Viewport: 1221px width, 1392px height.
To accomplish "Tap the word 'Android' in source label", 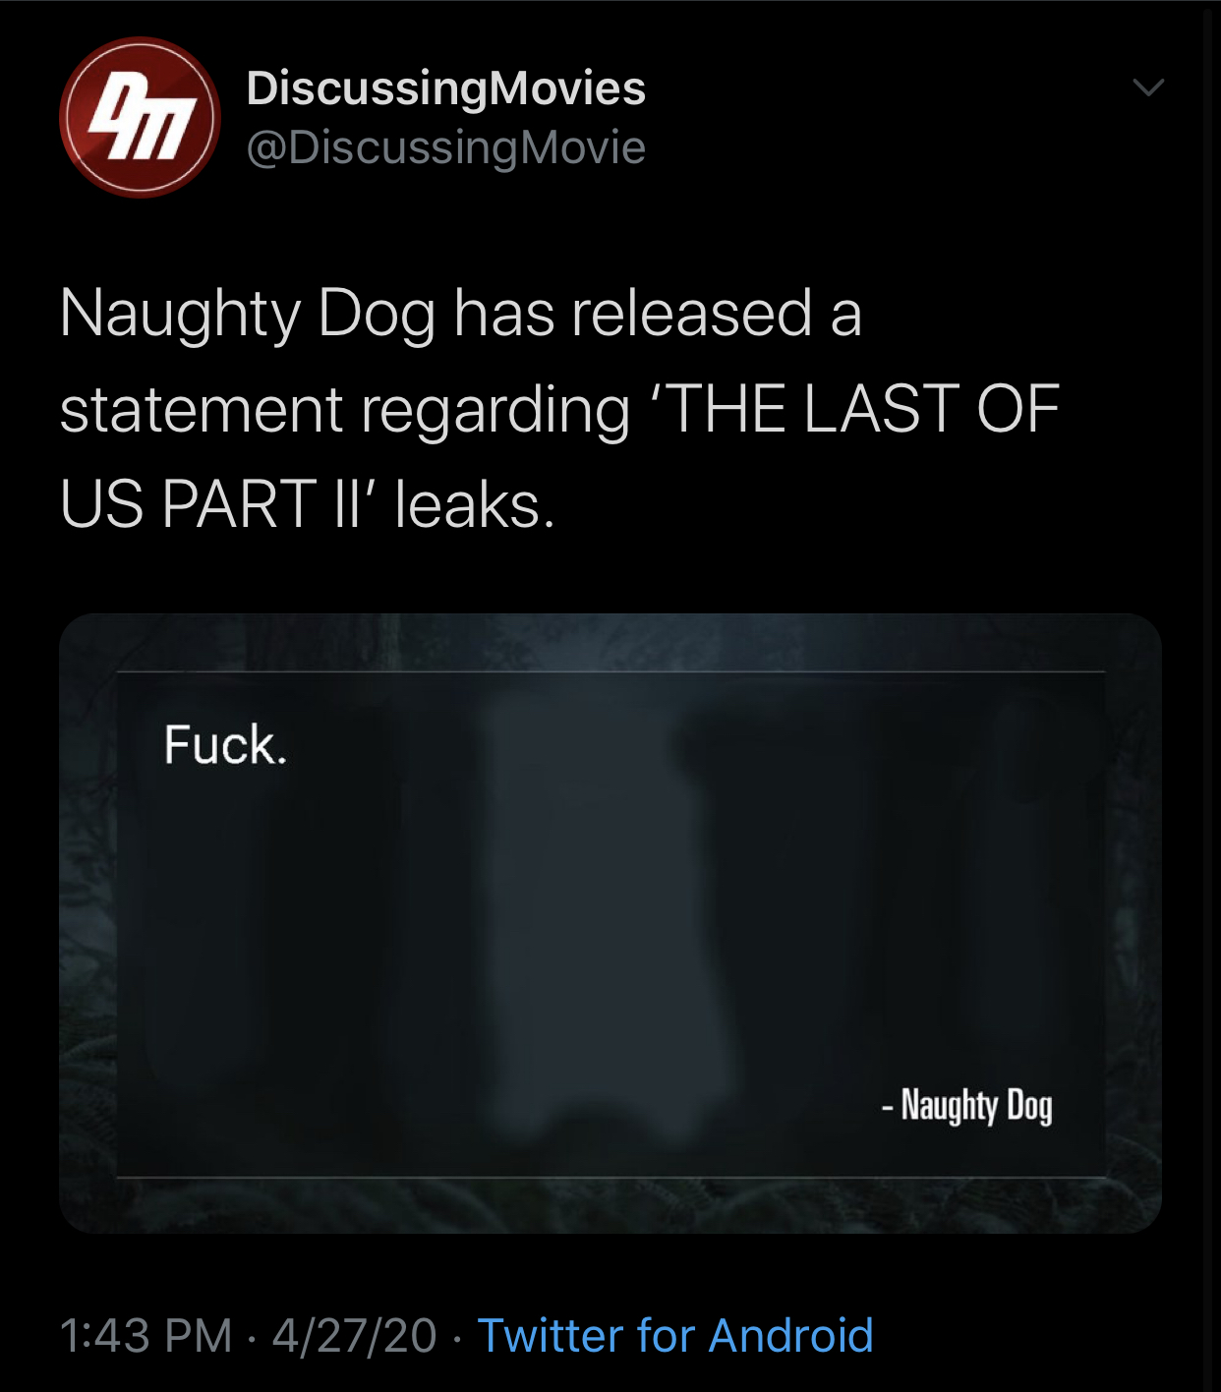I will [791, 1335].
